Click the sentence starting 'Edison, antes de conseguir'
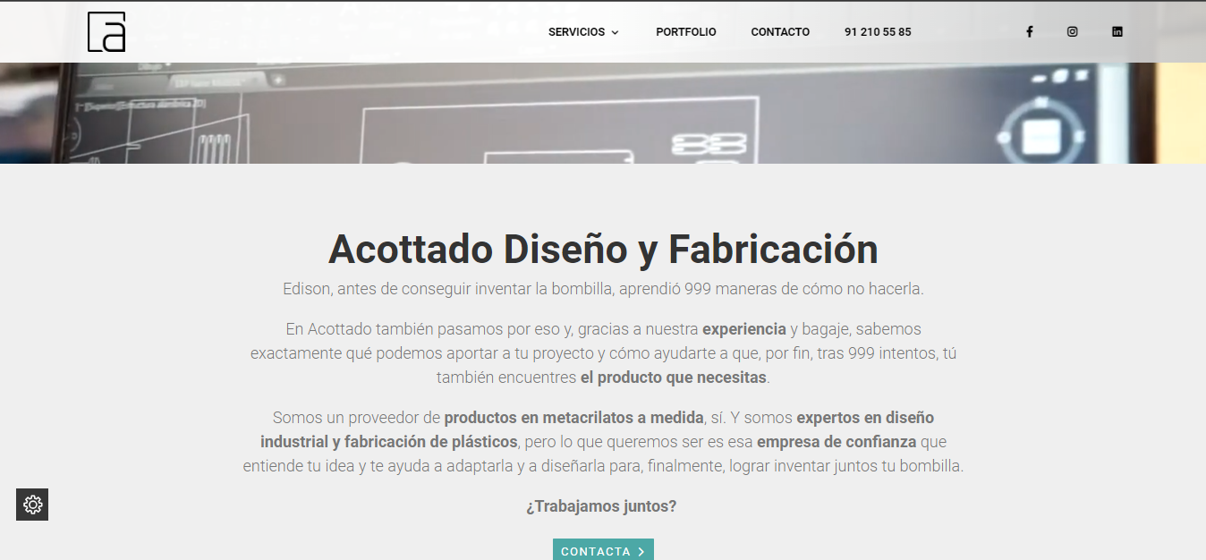The width and height of the screenshot is (1206, 560). [x=603, y=289]
